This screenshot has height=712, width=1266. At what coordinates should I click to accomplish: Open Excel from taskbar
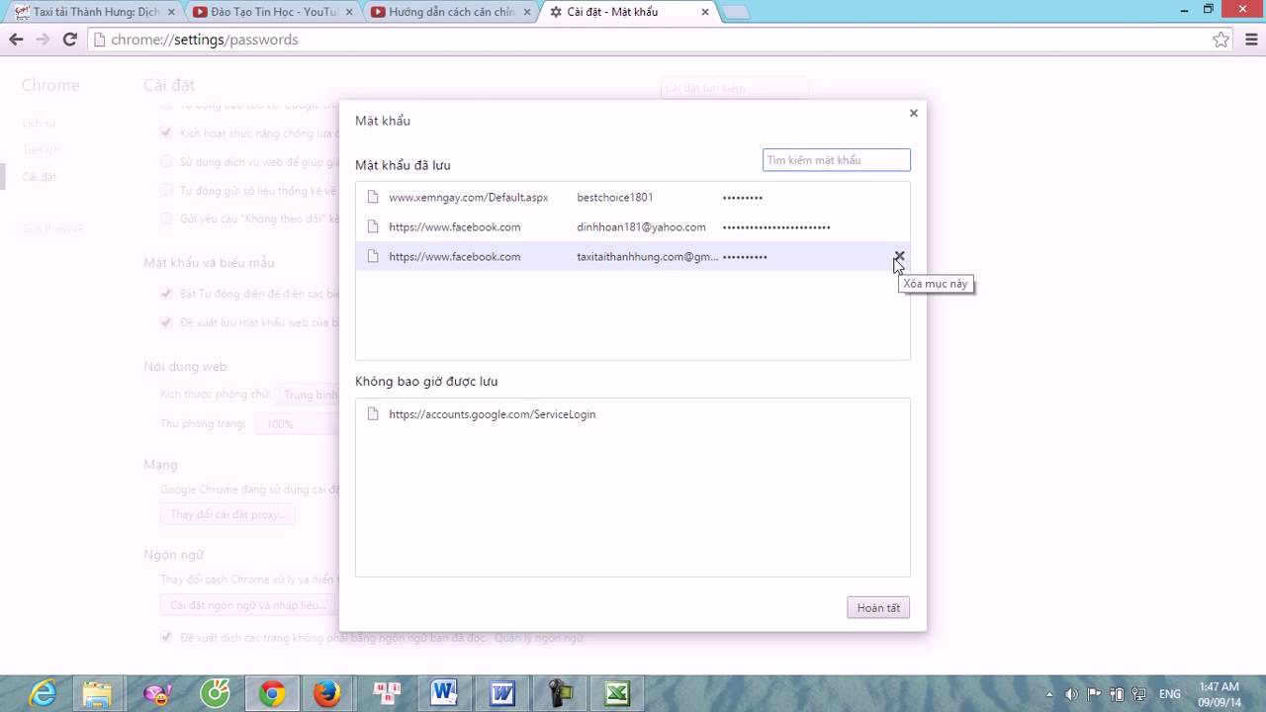617,694
